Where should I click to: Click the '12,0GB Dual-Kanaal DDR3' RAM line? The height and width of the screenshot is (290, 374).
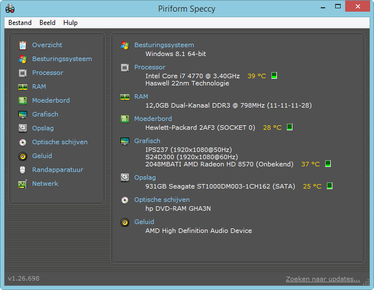coord(229,105)
